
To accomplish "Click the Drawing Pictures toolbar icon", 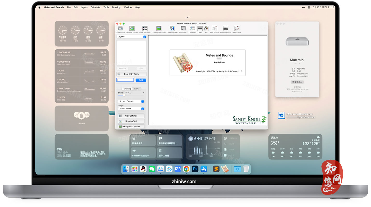I will tap(159, 29).
